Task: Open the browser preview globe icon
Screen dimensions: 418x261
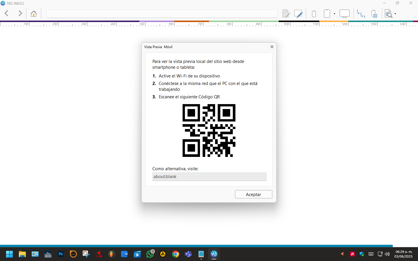Action: (x=388, y=14)
